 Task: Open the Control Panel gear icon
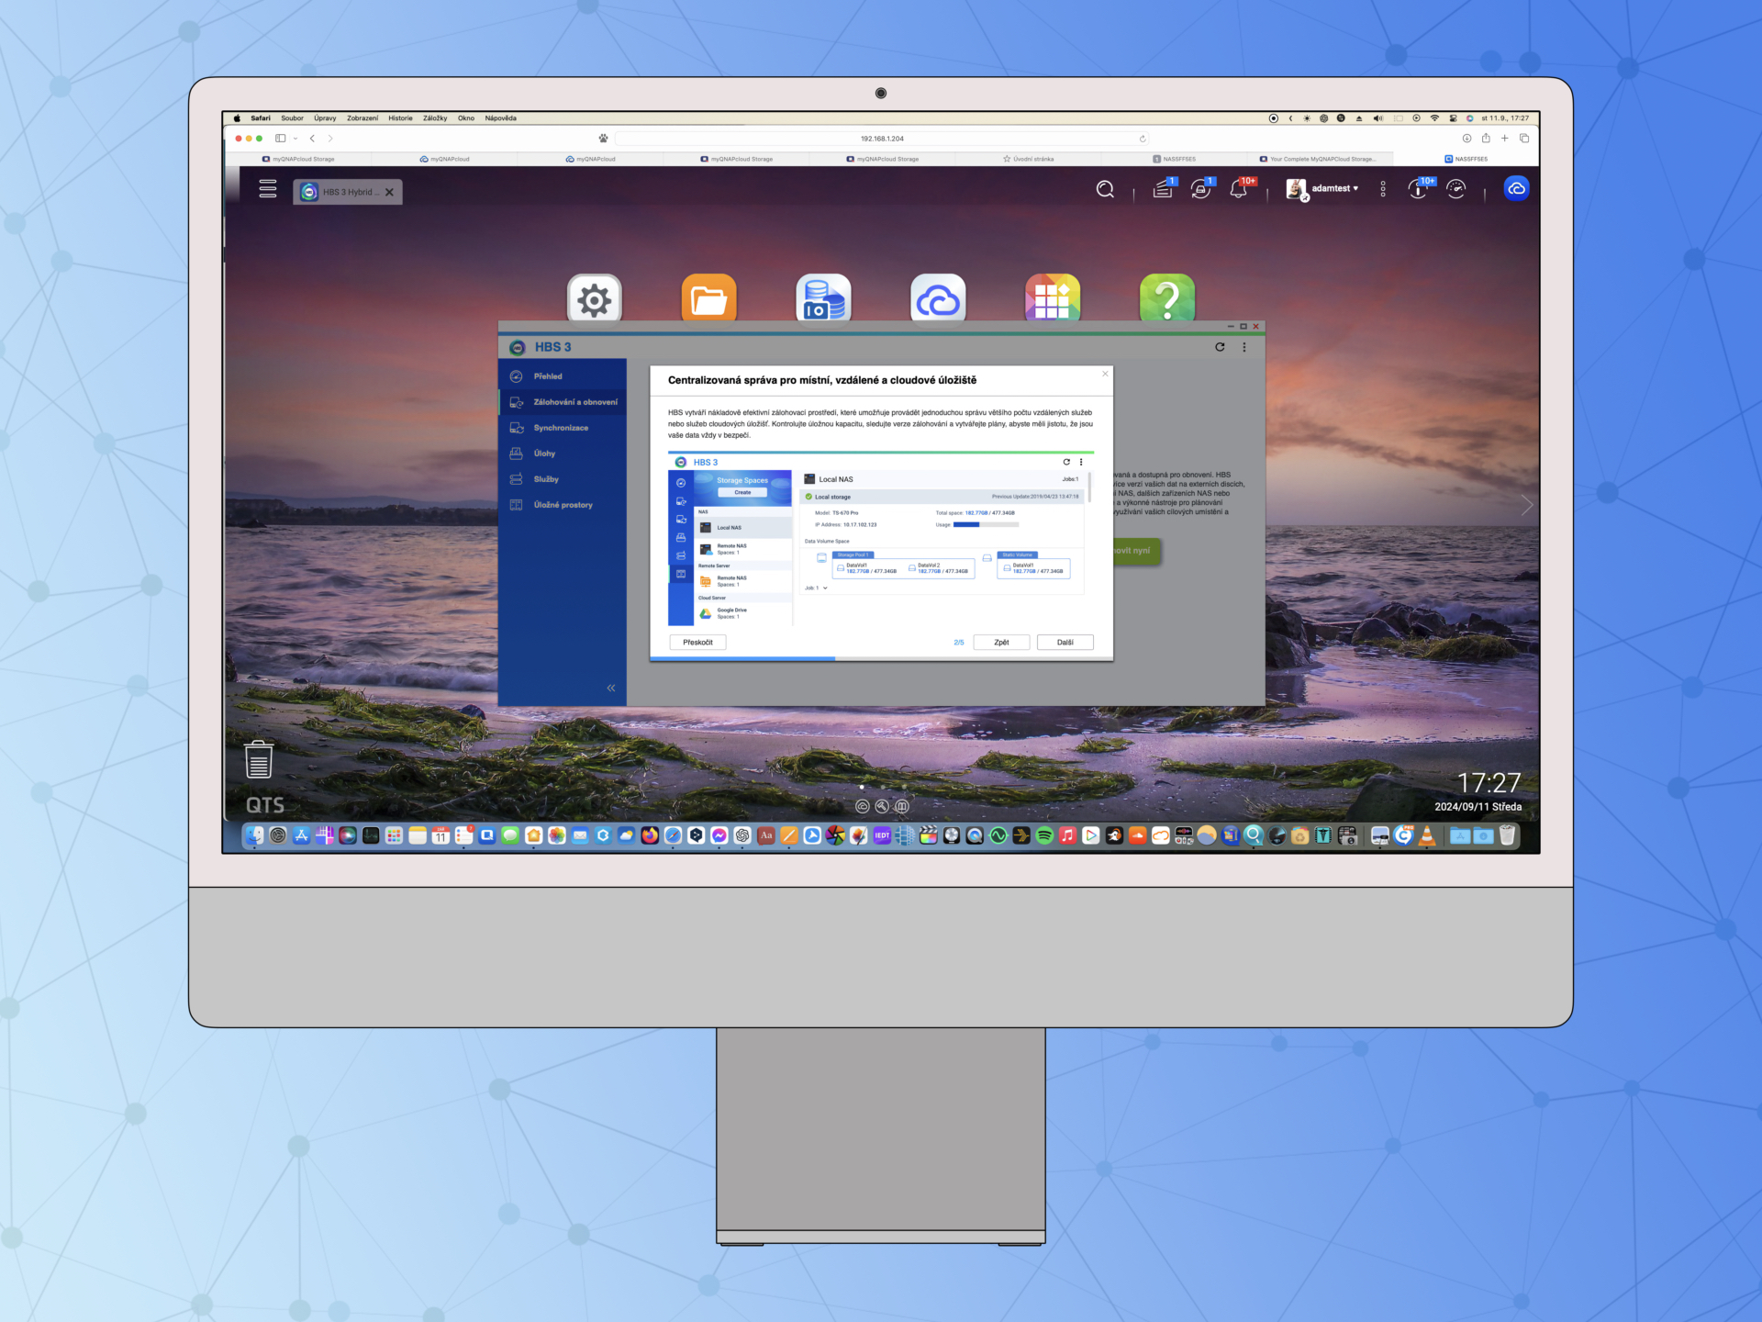pyautogui.click(x=594, y=298)
